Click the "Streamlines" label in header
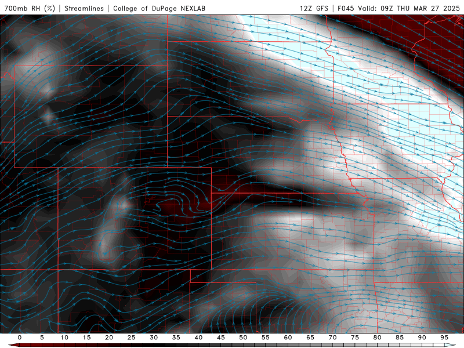464x348 pixels. pos(84,8)
